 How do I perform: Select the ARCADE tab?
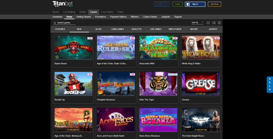point(194,29)
